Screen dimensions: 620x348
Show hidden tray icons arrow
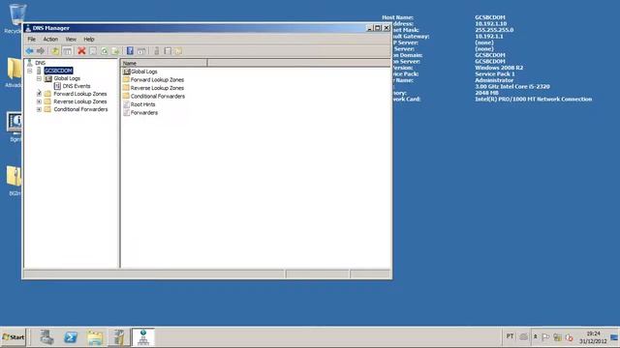(x=535, y=337)
